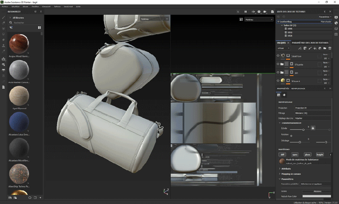
Task: Toggle visibility of the Etiquette folder layer
Action: click(x=278, y=64)
